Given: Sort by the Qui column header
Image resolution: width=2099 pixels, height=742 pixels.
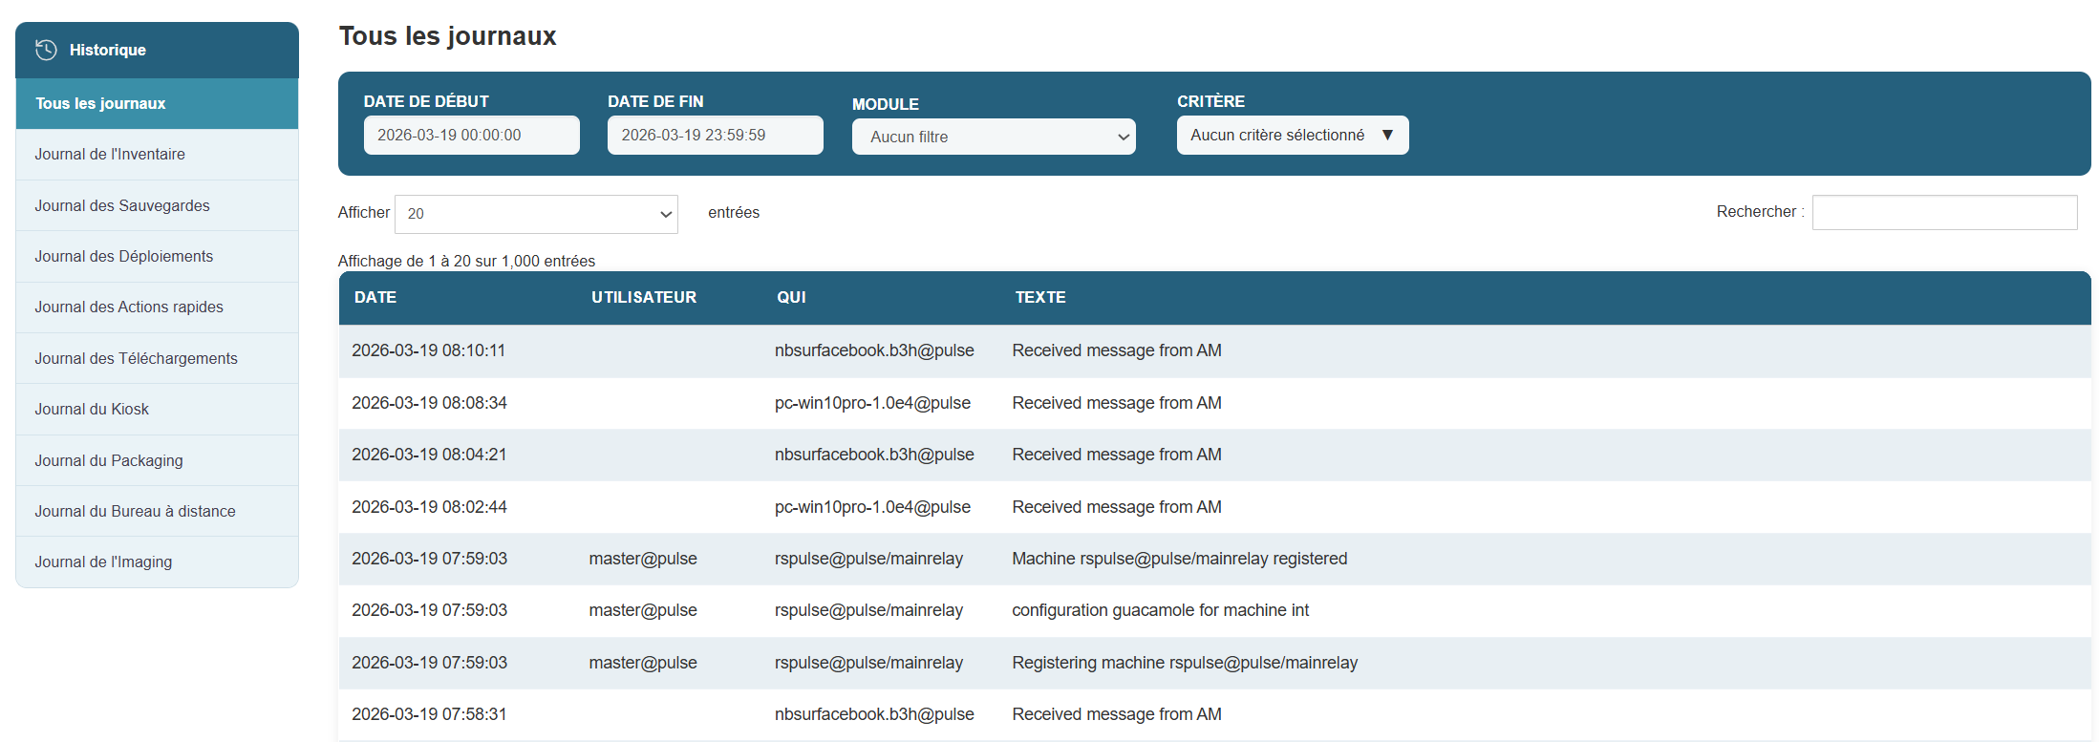Looking at the screenshot, I should 791,298.
